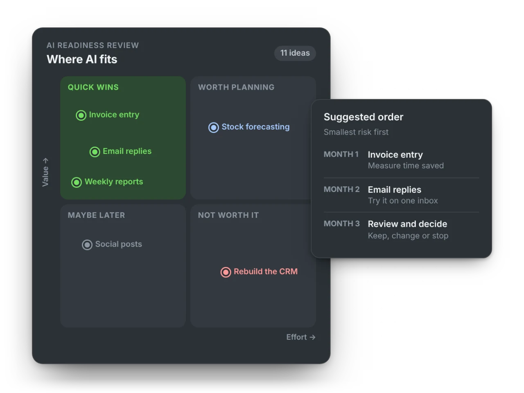The height and width of the screenshot is (393, 524).
Task: Click the 11 ideas badge
Action: 295,53
